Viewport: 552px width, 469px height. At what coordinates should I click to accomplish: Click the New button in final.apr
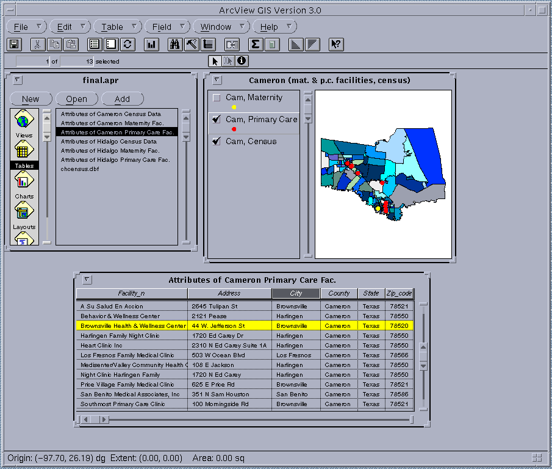coord(31,99)
